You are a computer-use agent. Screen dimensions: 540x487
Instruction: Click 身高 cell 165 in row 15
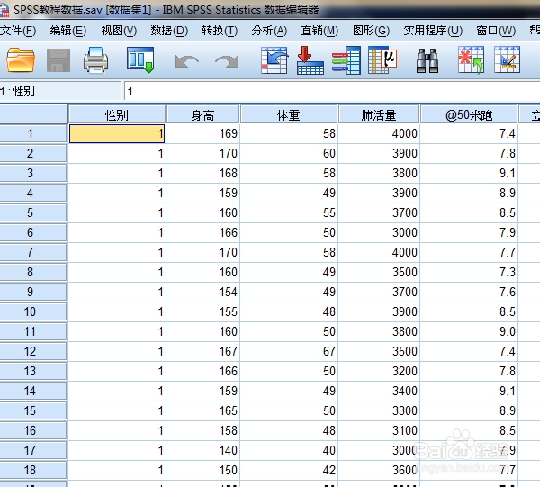point(202,410)
